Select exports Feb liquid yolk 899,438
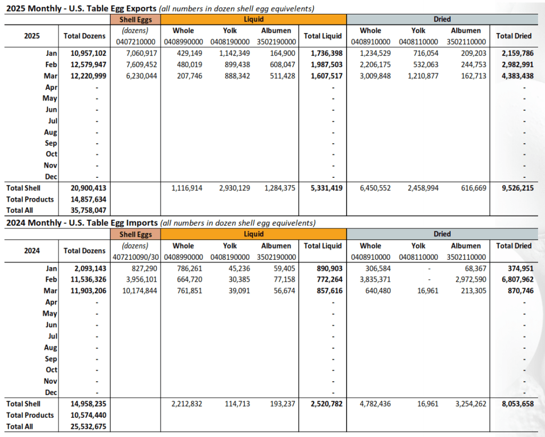The width and height of the screenshot is (545, 437). click(x=237, y=64)
